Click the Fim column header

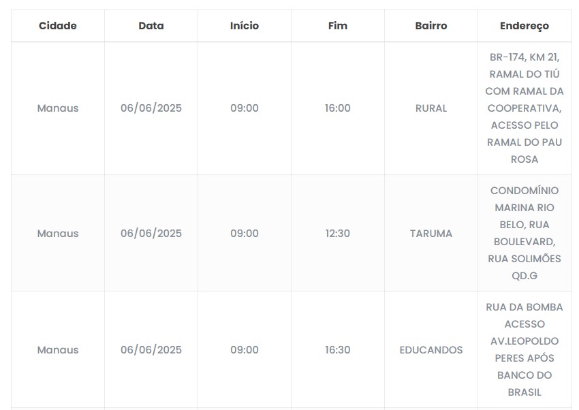(338, 26)
